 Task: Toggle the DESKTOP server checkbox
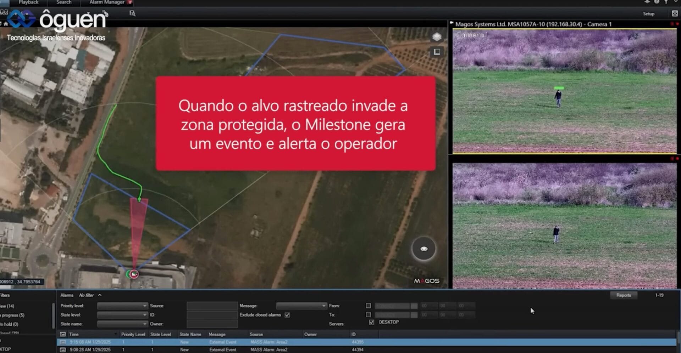[371, 322]
